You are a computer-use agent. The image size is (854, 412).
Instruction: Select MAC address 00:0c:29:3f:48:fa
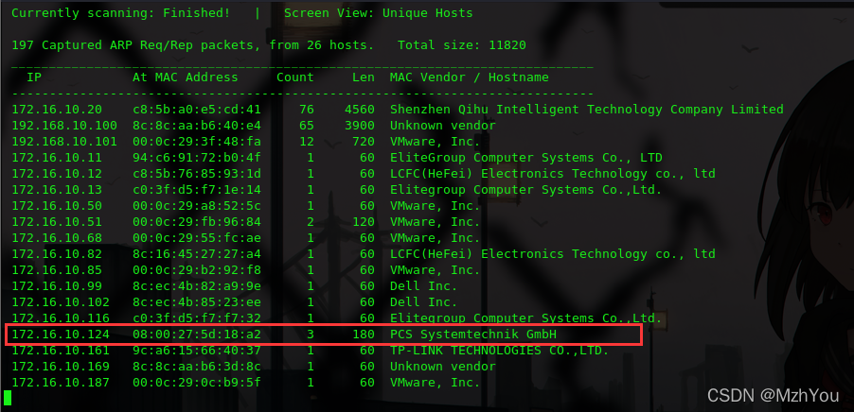pyautogui.click(x=197, y=142)
